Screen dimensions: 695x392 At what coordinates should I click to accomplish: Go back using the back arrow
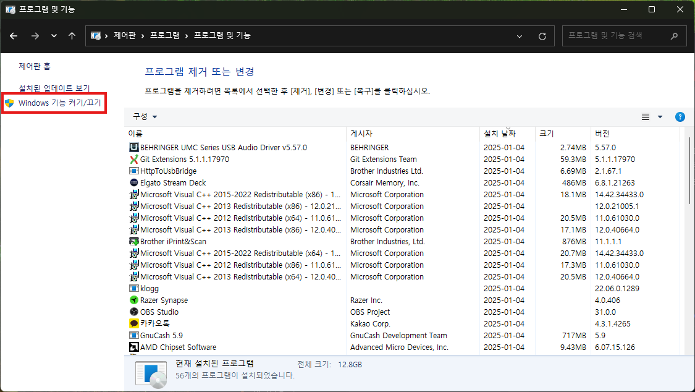click(14, 36)
